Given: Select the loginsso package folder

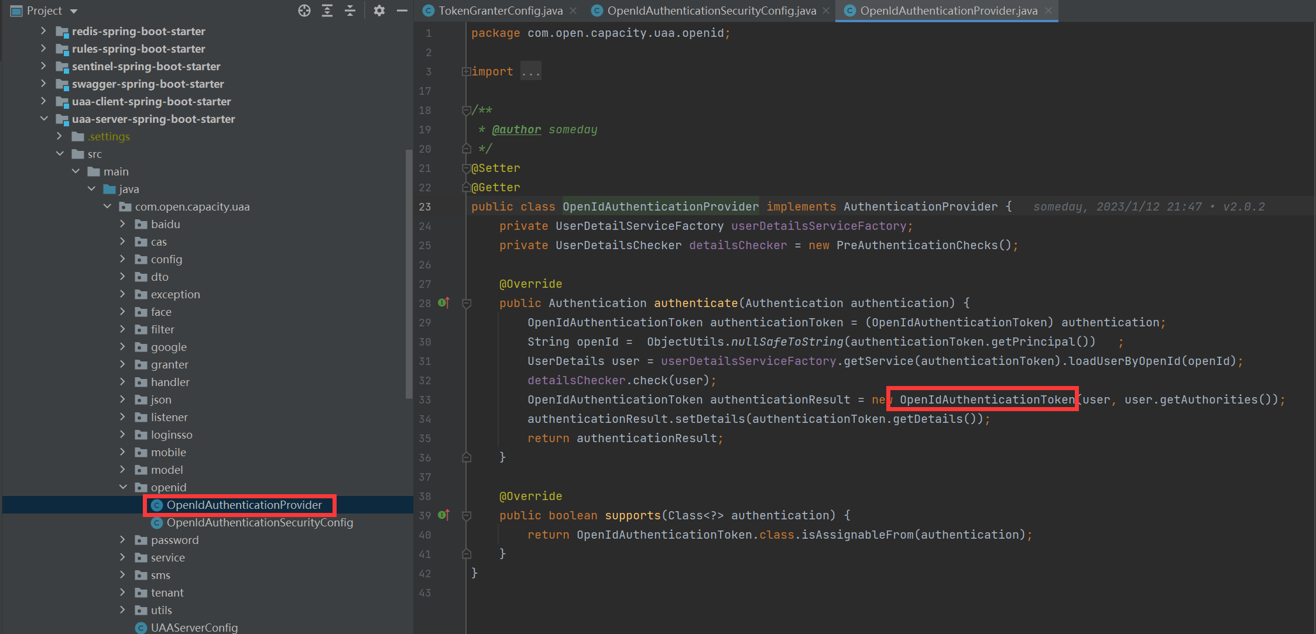Looking at the screenshot, I should tap(172, 435).
